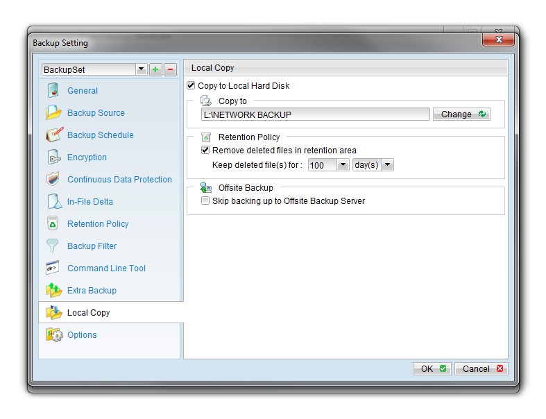Click the Copy to section icon
The image size is (546, 419).
tap(206, 101)
